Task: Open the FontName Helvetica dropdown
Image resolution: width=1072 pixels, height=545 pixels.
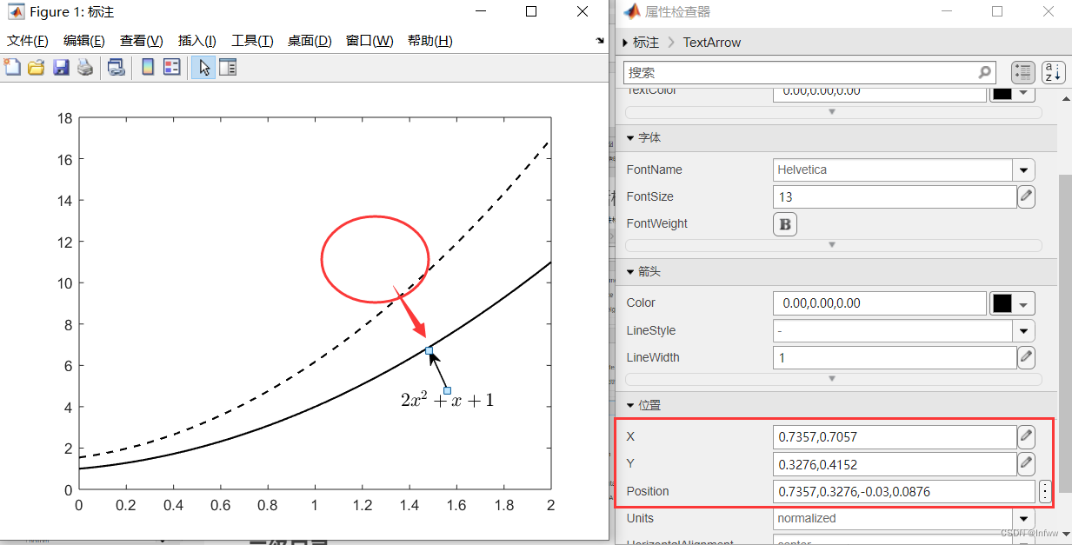Action: tap(1024, 169)
